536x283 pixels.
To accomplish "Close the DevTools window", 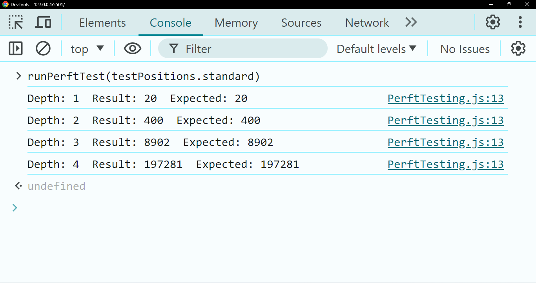I will [x=527, y=4].
